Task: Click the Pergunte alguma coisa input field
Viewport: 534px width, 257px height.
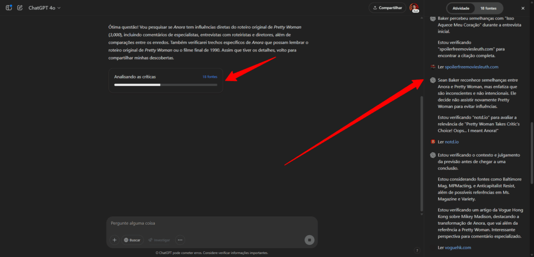Action: pyautogui.click(x=212, y=223)
